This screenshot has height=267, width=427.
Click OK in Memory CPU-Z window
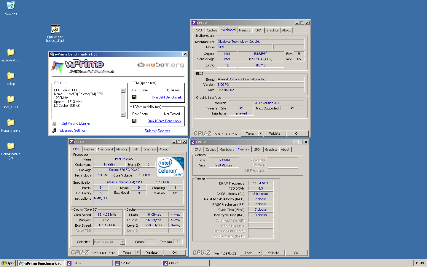point(296,253)
